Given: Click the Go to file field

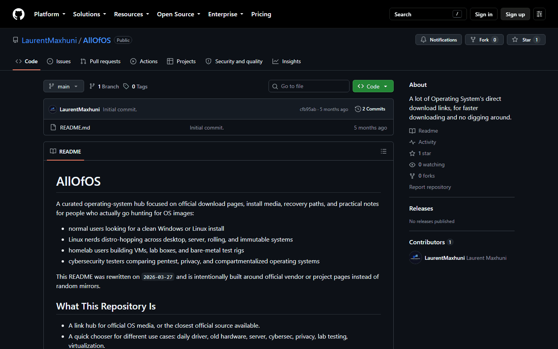Looking at the screenshot, I should pos(309,86).
